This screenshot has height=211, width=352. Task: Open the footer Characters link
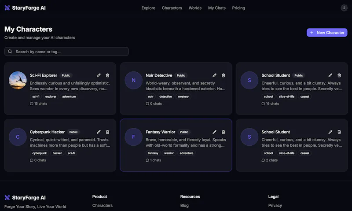pos(103,205)
